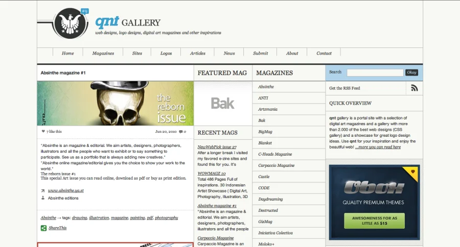Screen dimensions: 460x247
Task: Focus the Search text field
Action: pos(375,72)
